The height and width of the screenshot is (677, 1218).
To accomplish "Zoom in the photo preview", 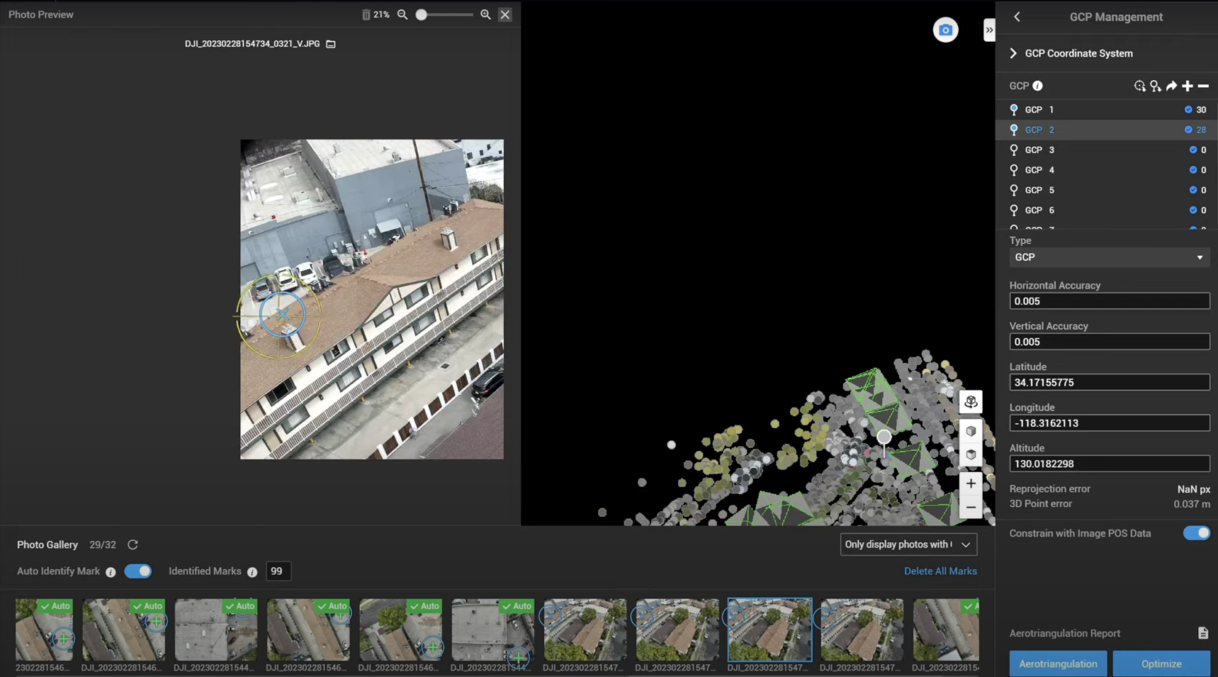I will pos(485,15).
